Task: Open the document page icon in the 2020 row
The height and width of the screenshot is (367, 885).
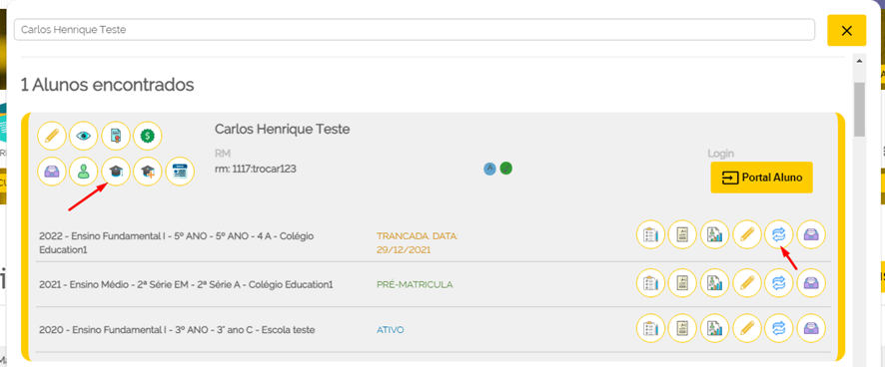Action: click(x=682, y=328)
